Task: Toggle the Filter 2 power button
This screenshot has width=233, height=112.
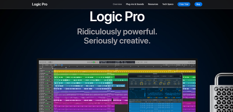Action: 159,80
